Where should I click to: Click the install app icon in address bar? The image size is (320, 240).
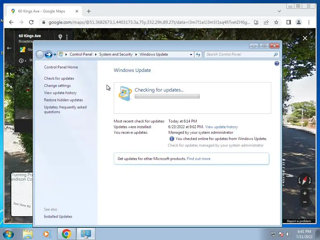(x=256, y=22)
